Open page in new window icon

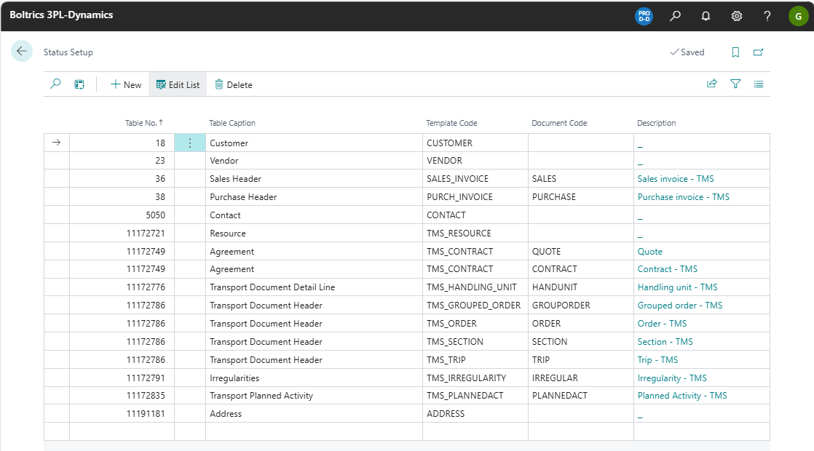758,52
